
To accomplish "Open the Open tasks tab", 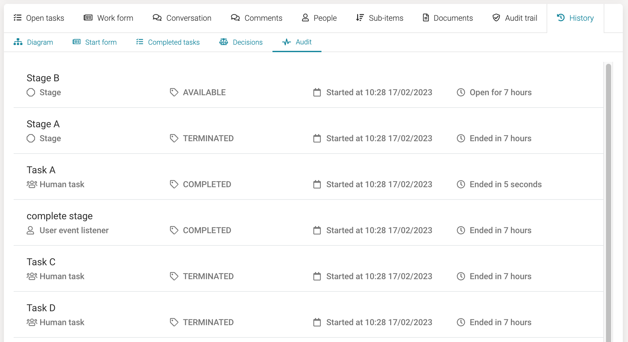I will [x=39, y=18].
